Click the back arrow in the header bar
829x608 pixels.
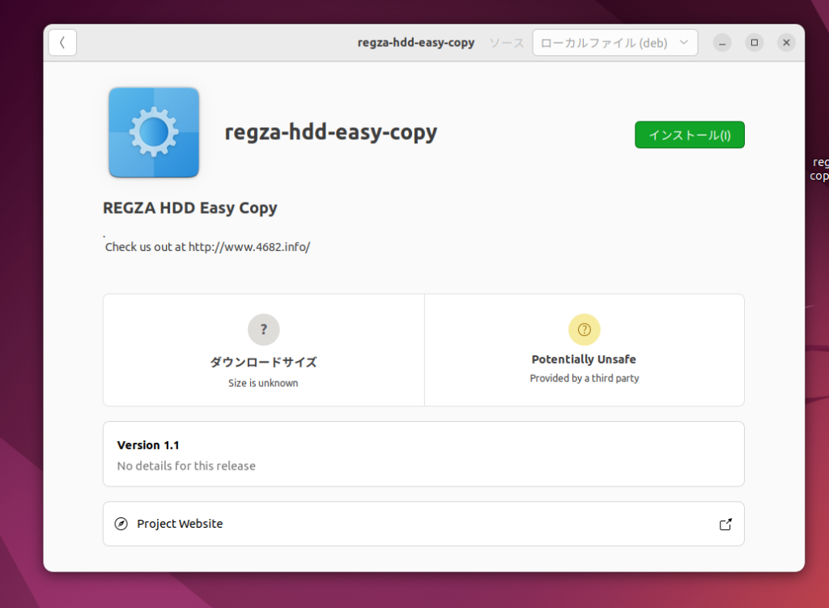(62, 43)
